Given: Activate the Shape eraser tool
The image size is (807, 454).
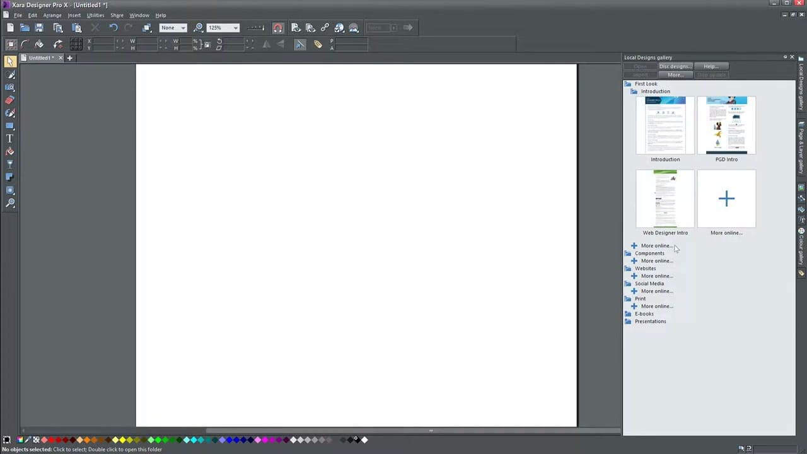Looking at the screenshot, I should coord(10,100).
